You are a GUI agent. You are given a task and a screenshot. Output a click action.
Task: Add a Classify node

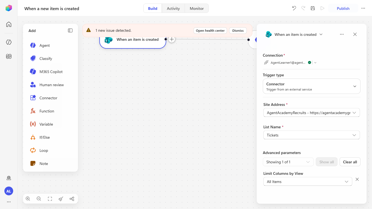click(x=50, y=59)
